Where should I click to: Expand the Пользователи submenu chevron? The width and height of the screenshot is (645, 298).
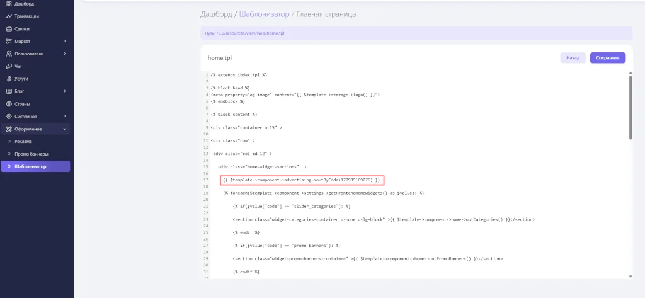click(x=65, y=54)
